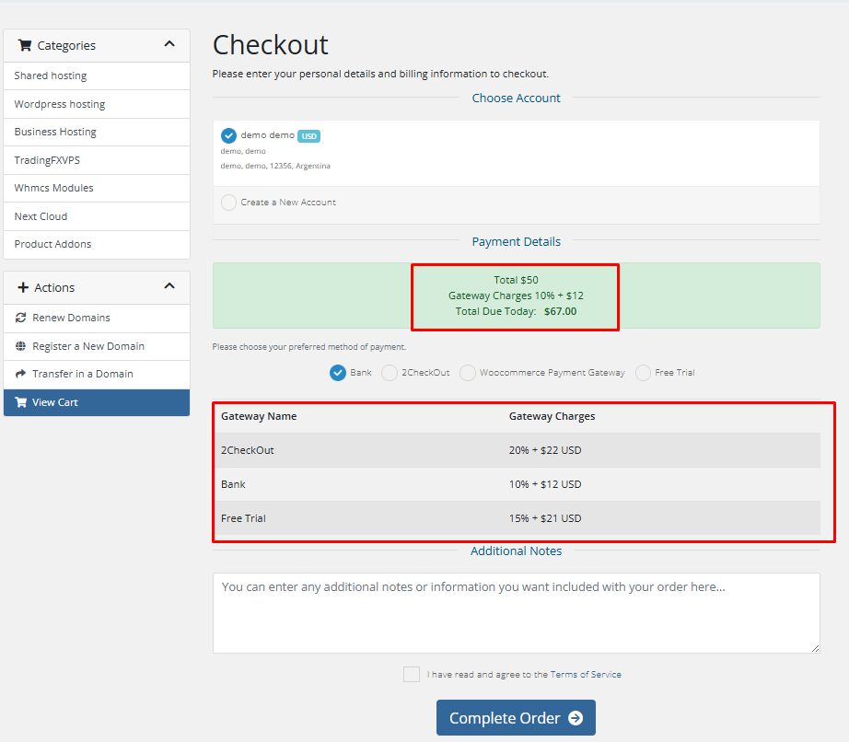Select the 2CheckOut payment method
Image resolution: width=849 pixels, height=742 pixels.
[x=390, y=373]
